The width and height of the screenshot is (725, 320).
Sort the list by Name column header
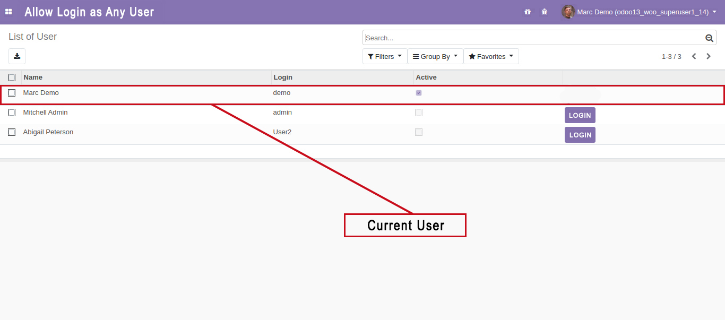click(33, 77)
